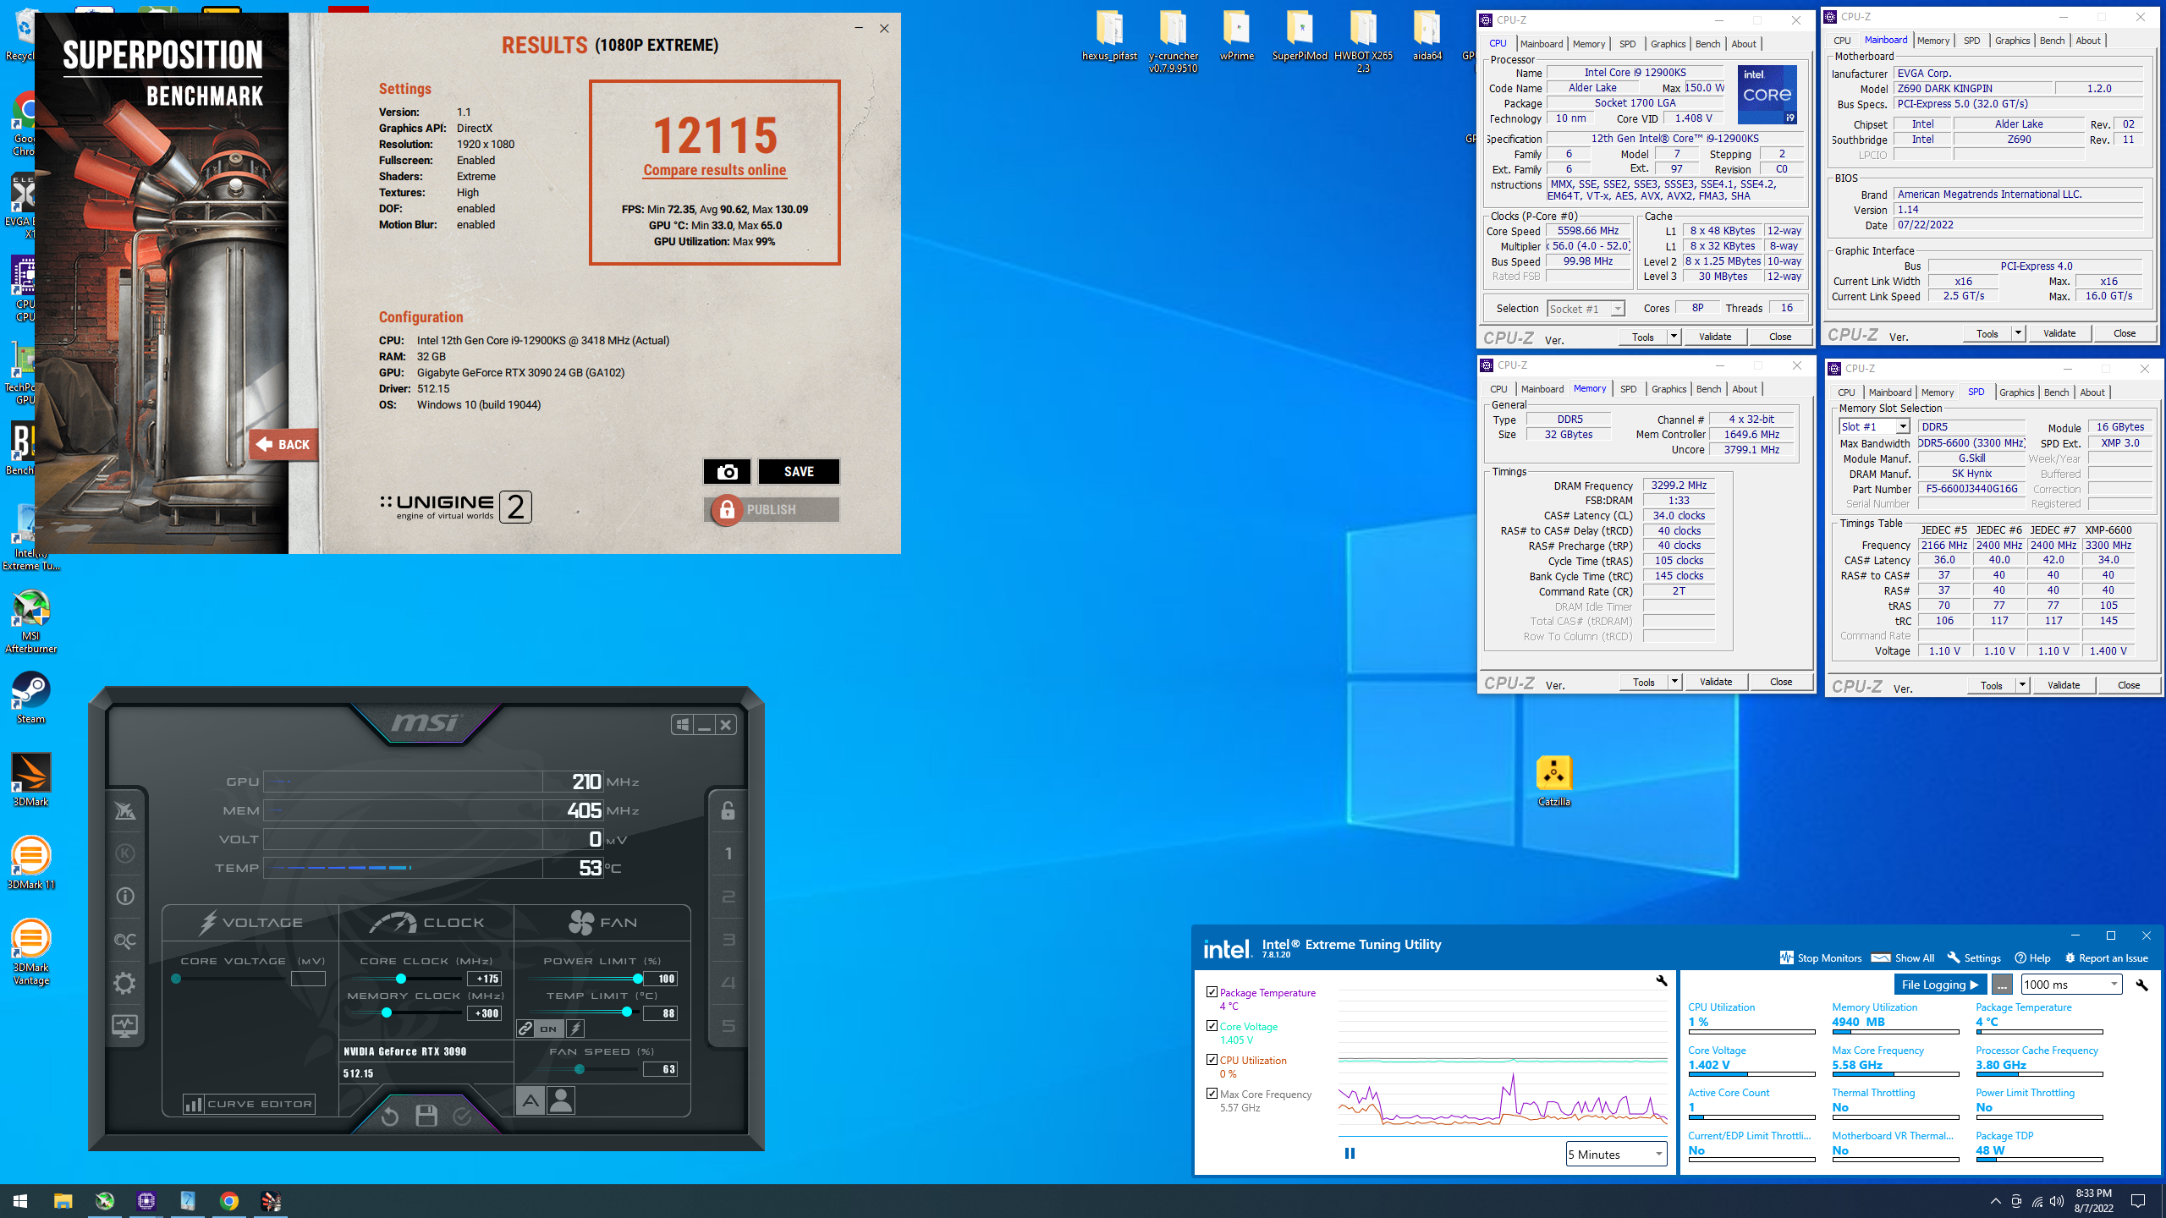Open Socket #1 selection dropdown in CPU-Z

pos(1586,309)
